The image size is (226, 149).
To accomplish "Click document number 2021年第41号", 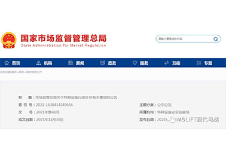I will pyautogui.click(x=48, y=112).
